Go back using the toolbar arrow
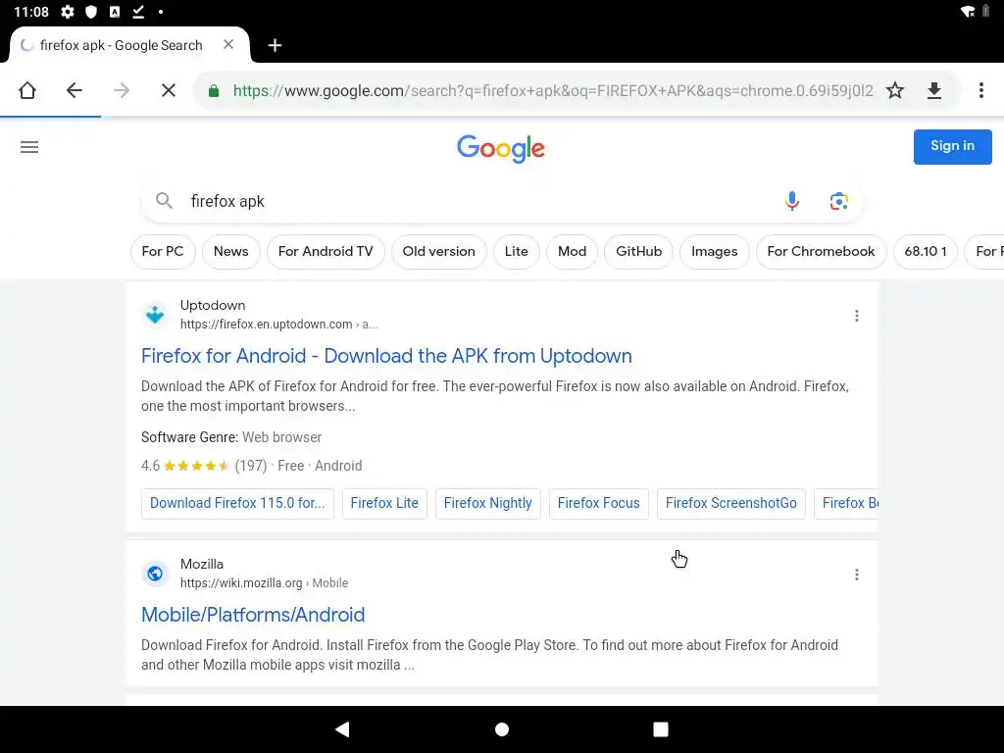Viewport: 1004px width, 753px height. (75, 90)
